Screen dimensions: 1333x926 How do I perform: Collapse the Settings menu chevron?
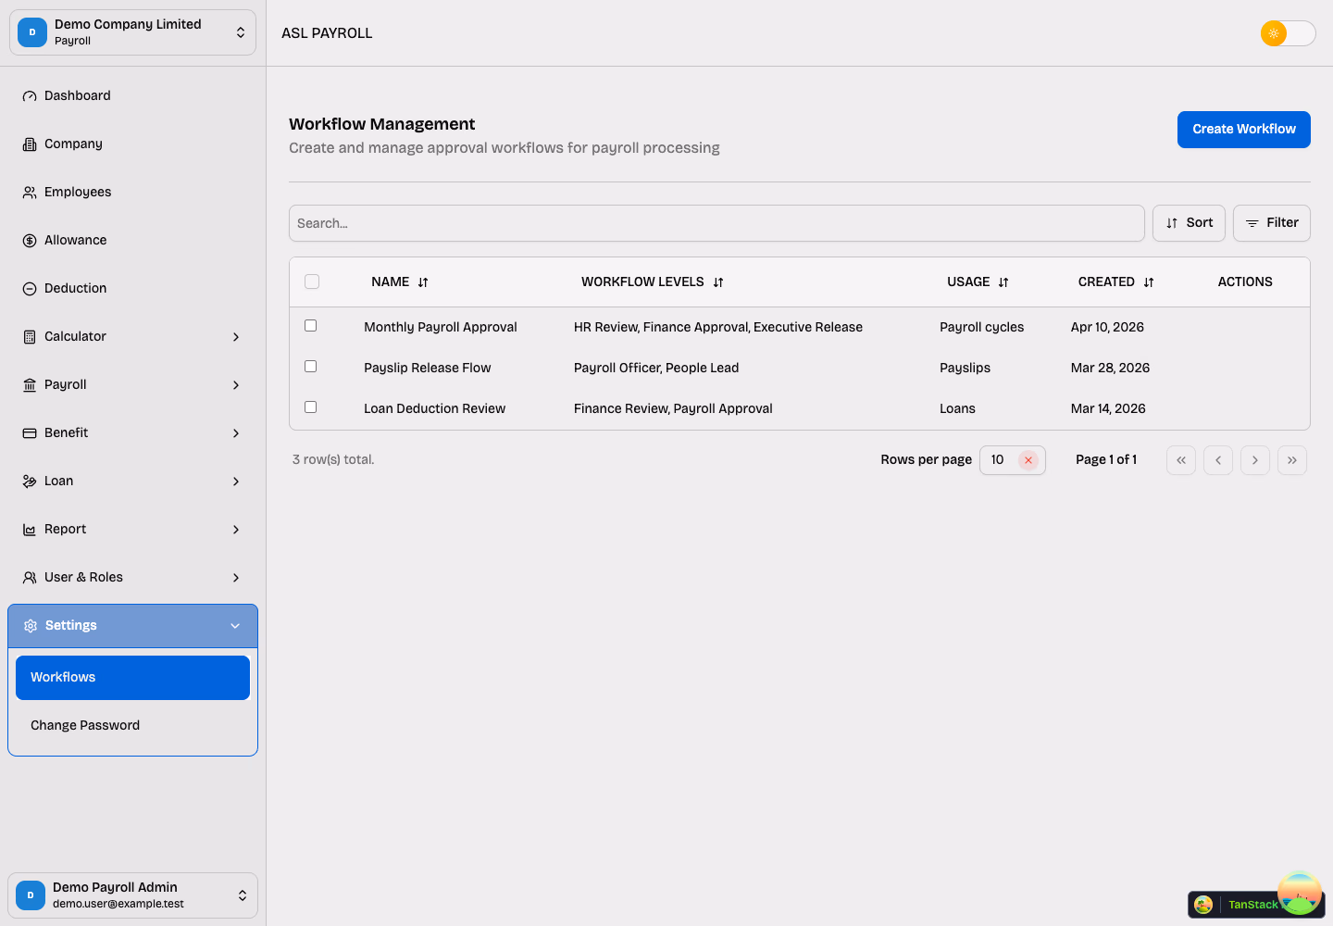click(x=235, y=625)
